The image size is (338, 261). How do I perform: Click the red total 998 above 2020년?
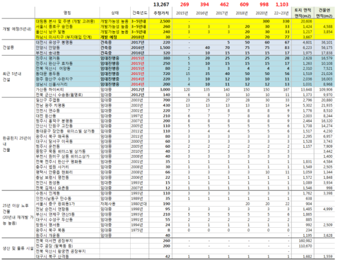click(x=264, y=5)
